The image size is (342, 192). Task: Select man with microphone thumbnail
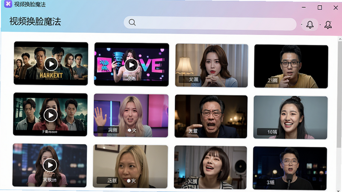(x=290, y=168)
